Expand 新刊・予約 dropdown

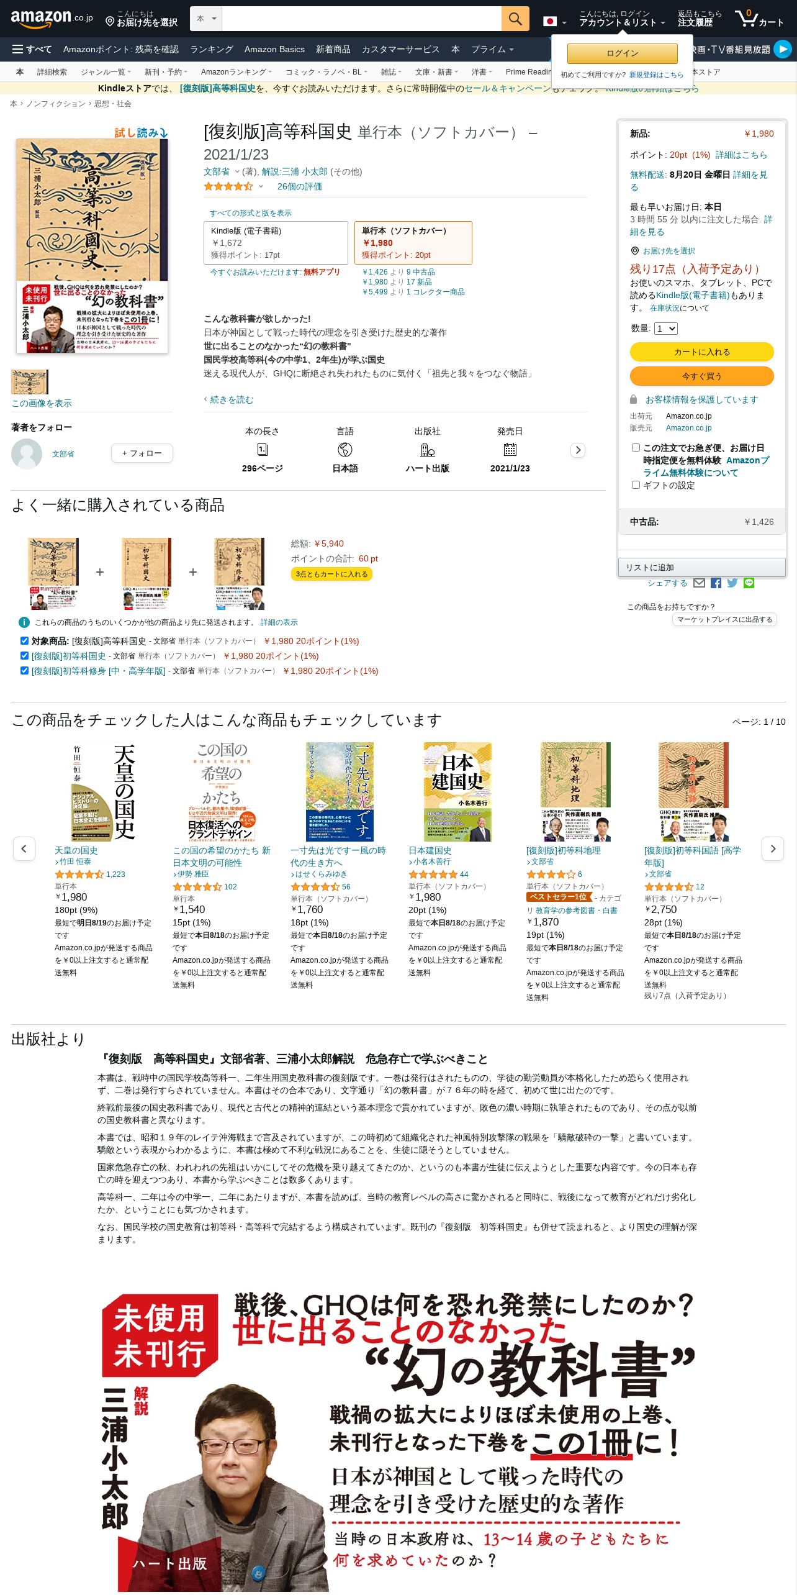pyautogui.click(x=166, y=72)
